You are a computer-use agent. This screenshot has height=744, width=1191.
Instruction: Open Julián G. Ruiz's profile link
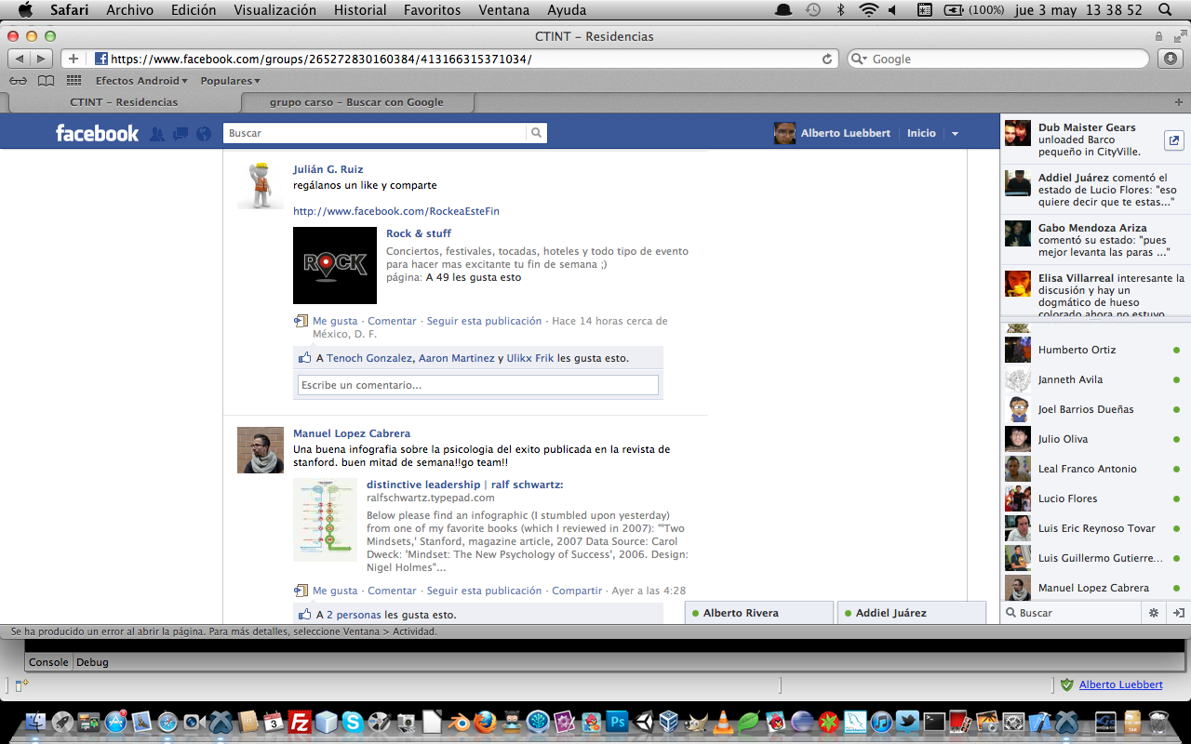point(328,169)
